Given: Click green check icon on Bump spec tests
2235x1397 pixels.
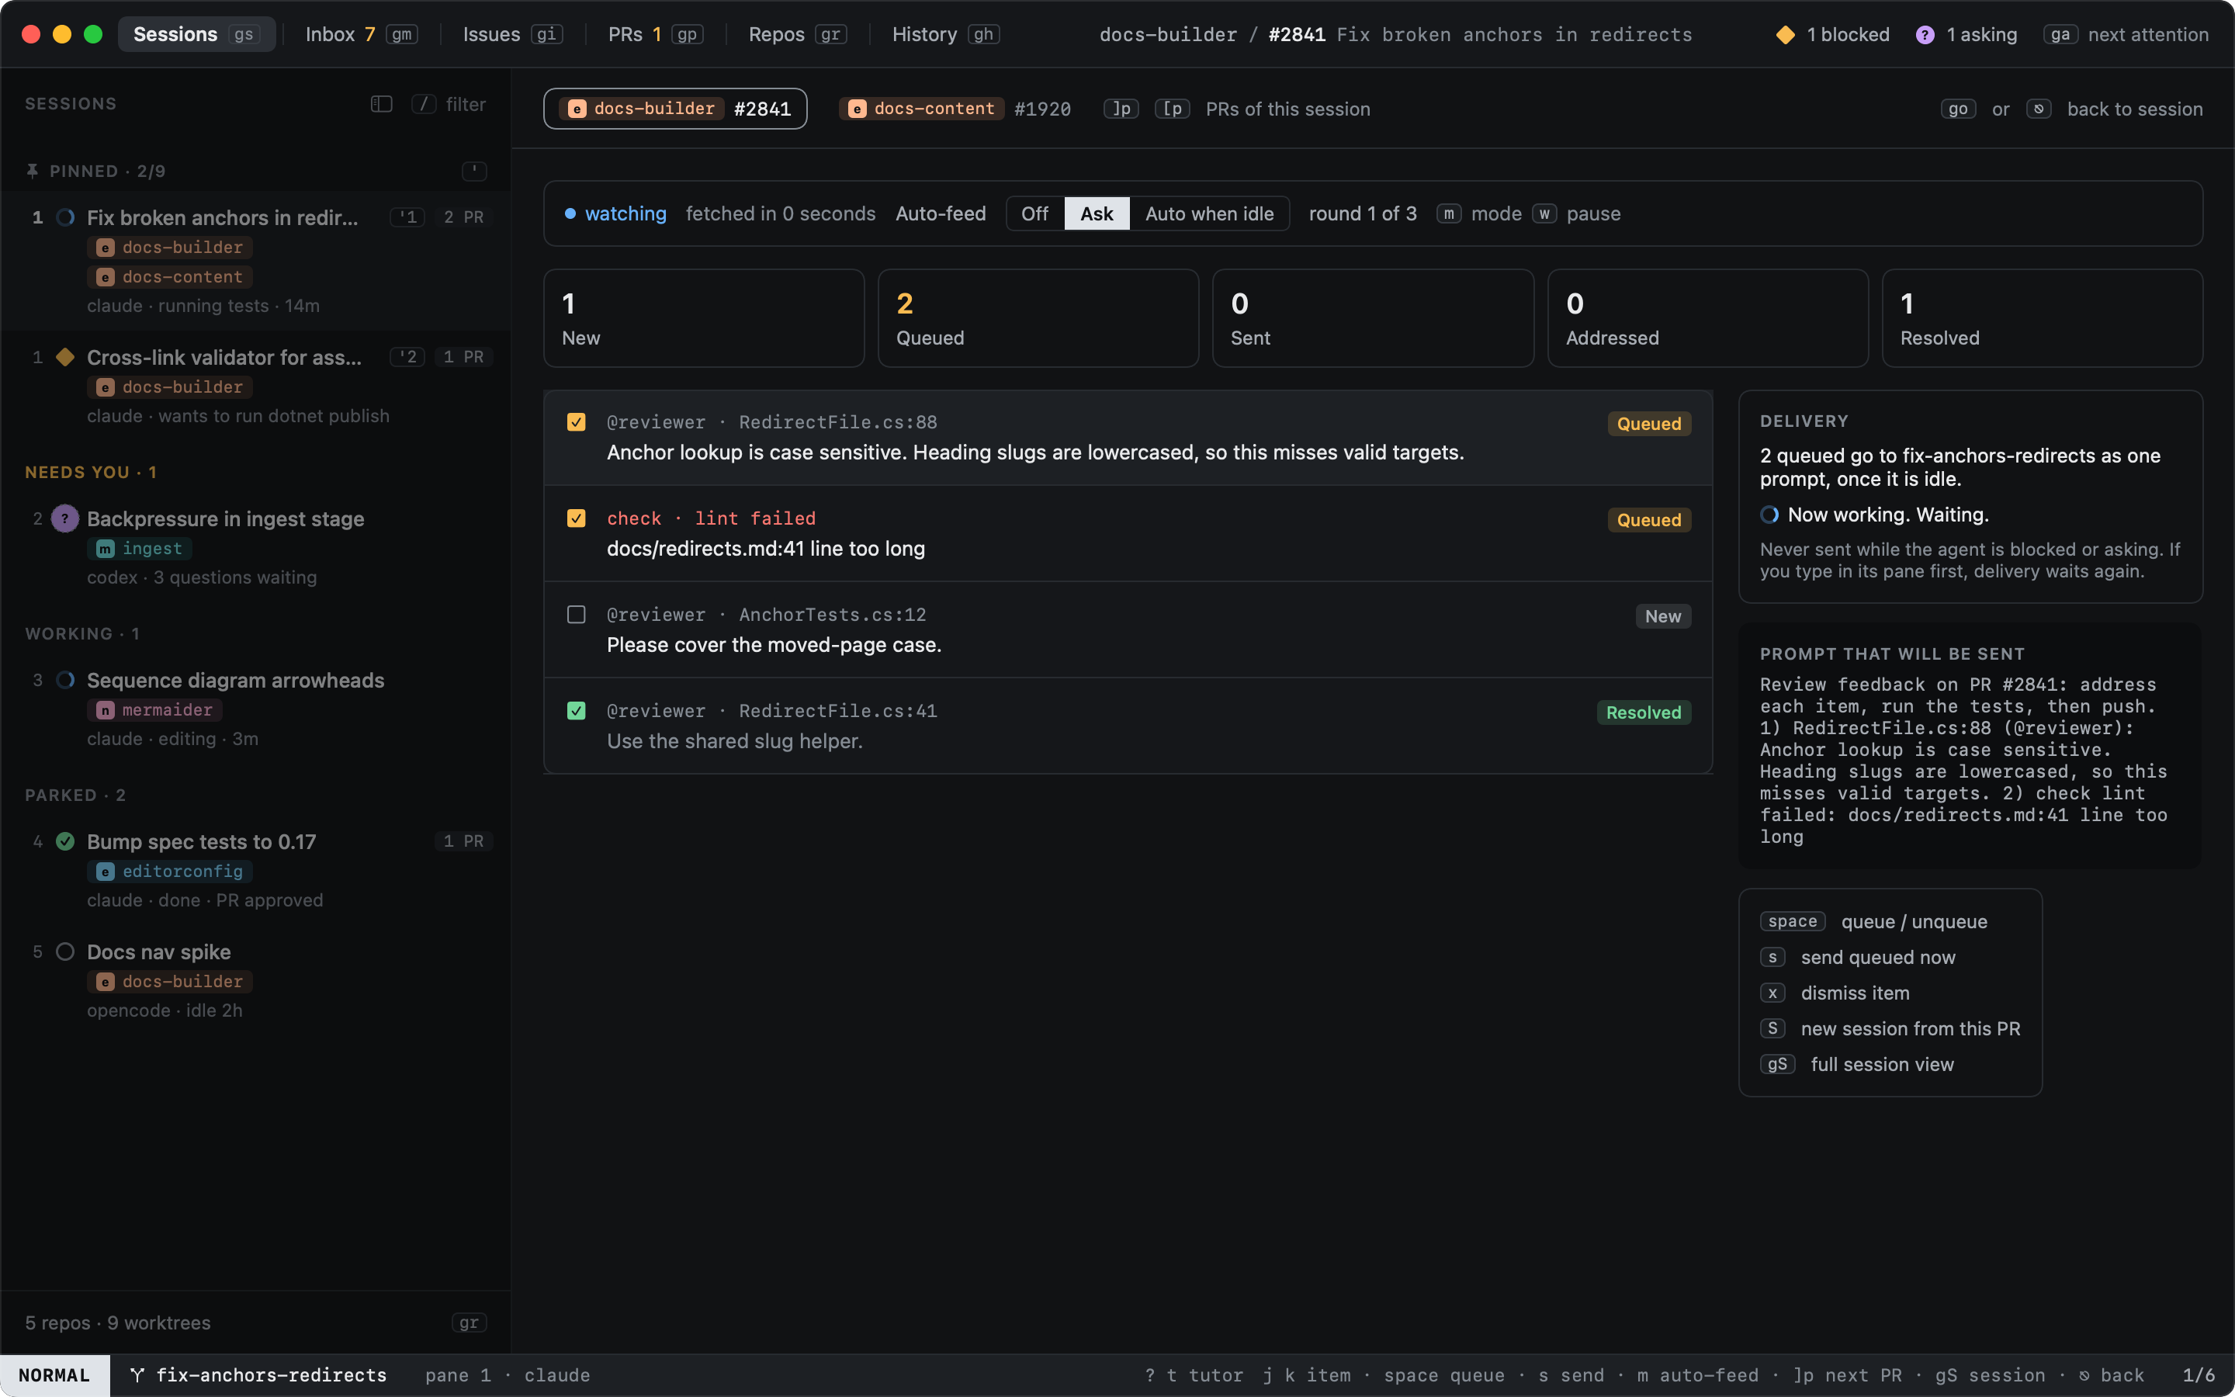Looking at the screenshot, I should (65, 841).
